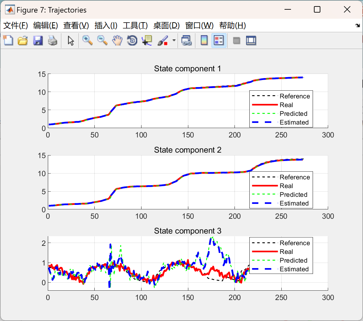Viewport: 363px width, 321px height.
Task: Click the New Figure icon
Action: 8,40
